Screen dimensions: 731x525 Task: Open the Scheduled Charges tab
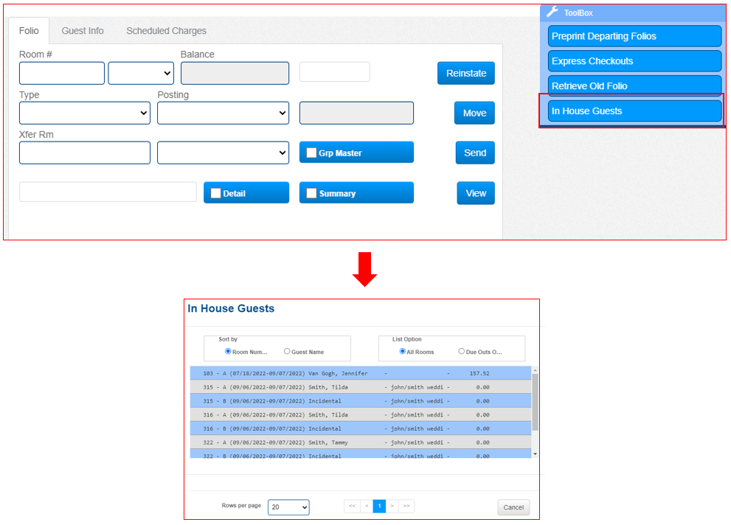click(166, 31)
